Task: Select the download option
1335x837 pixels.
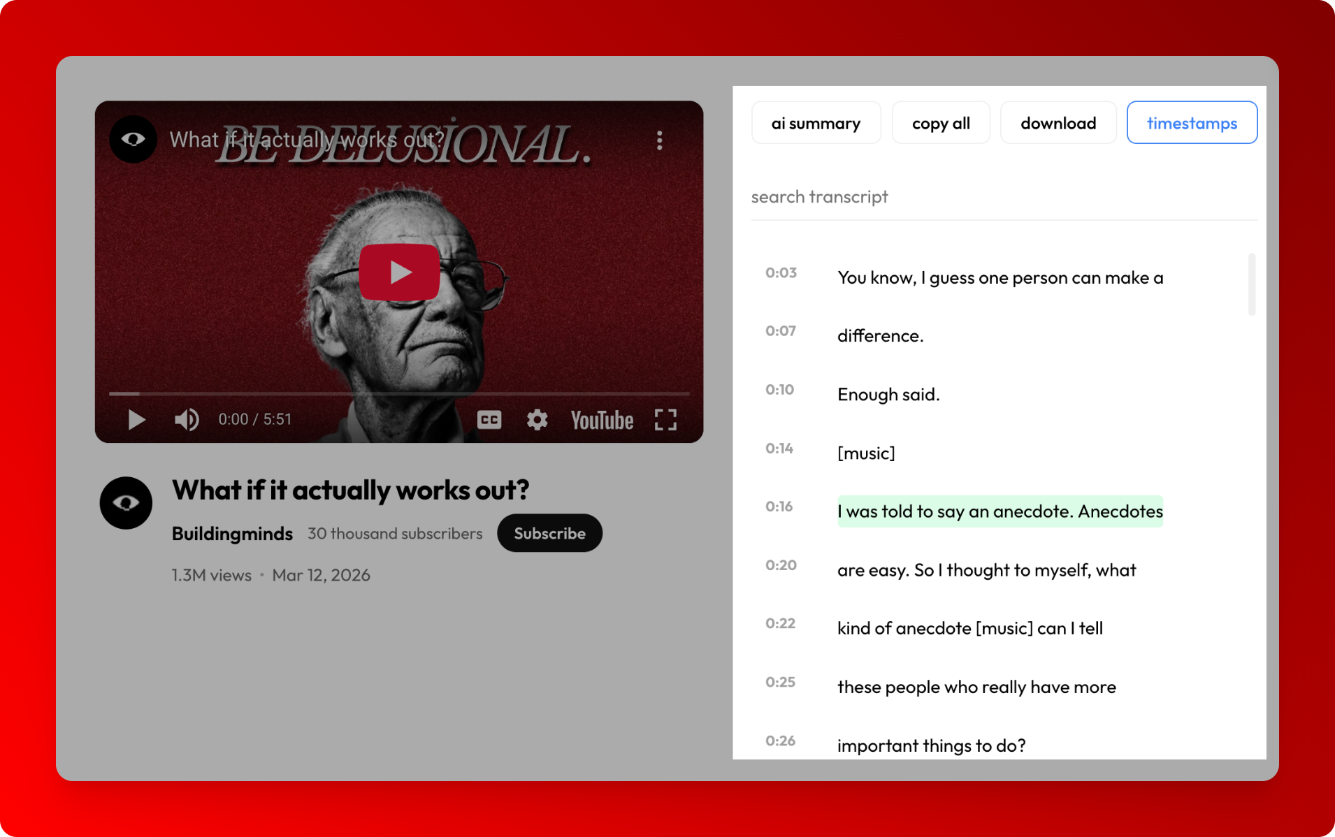Action: click(1058, 122)
